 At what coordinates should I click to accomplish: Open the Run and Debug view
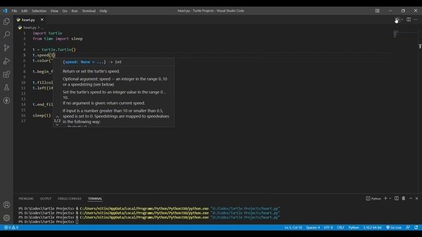tap(7, 61)
